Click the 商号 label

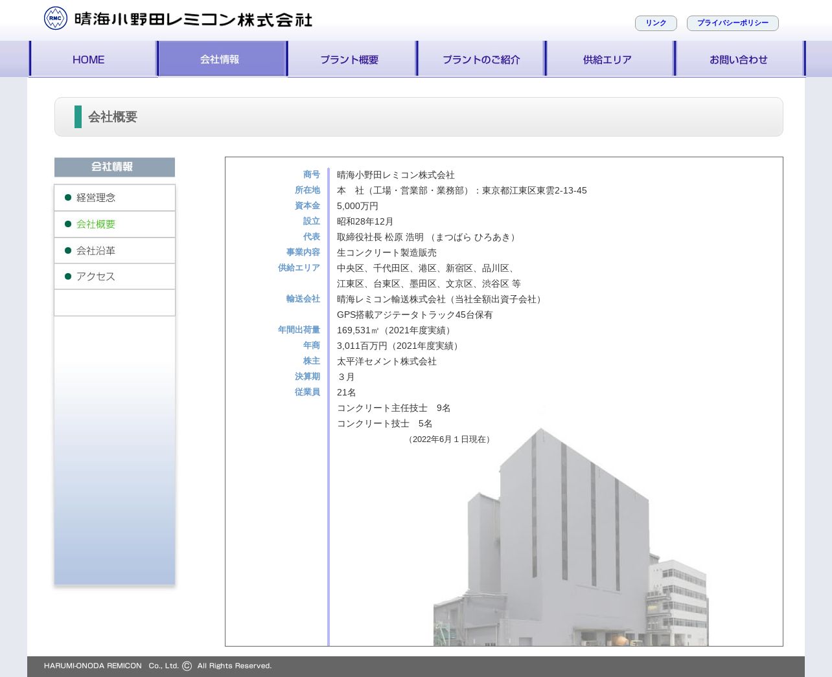[312, 175]
